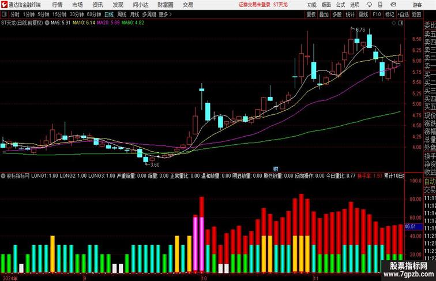This screenshot has height=281, width=436.
Task: Switch to the 5分钟 period
Action: [x=43, y=14]
